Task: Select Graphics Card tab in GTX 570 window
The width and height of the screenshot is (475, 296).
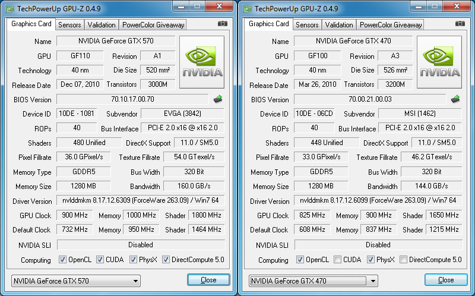Action: (31, 24)
